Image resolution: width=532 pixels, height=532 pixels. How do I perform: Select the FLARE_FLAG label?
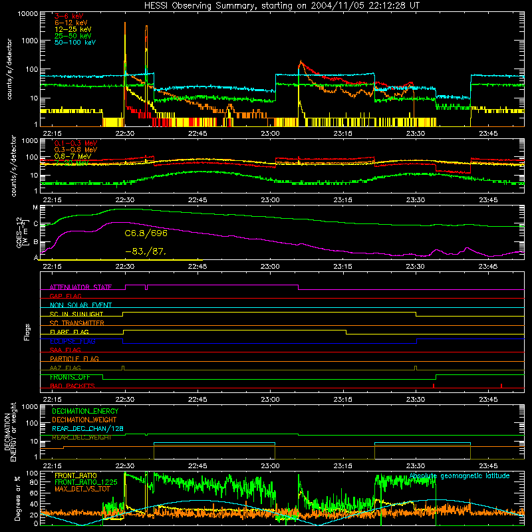coord(69,332)
